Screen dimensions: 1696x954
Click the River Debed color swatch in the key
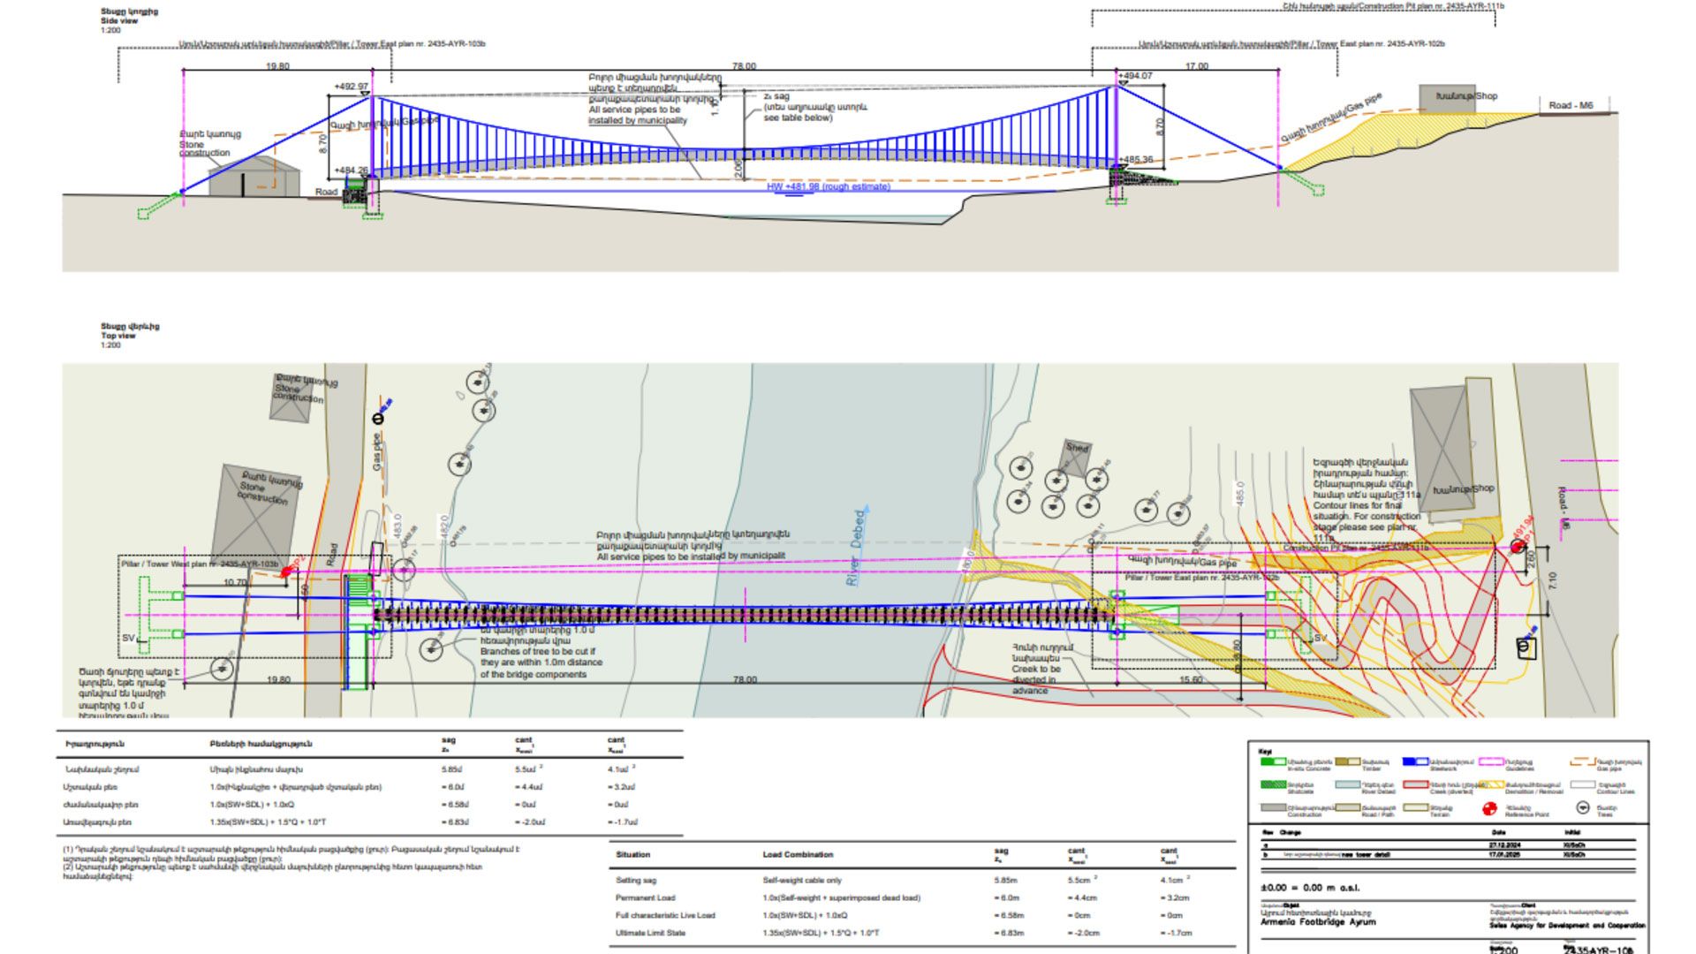[1347, 784]
